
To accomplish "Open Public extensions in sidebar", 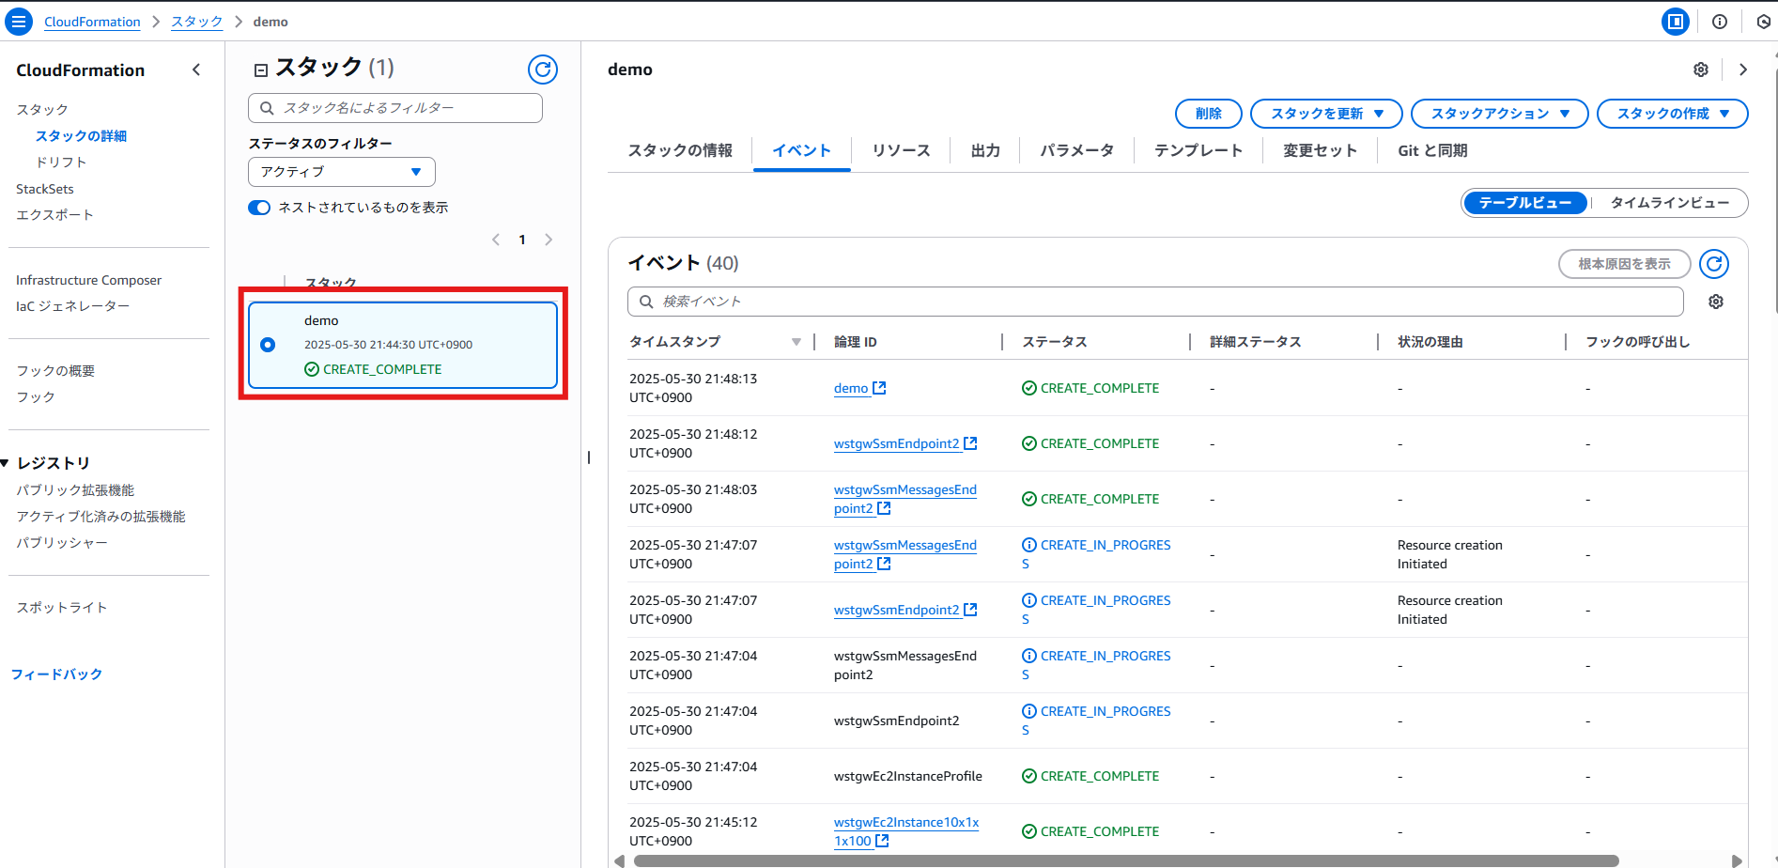I will tap(75, 490).
